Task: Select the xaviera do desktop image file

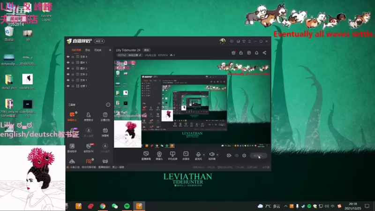Action: pyautogui.click(x=28, y=82)
